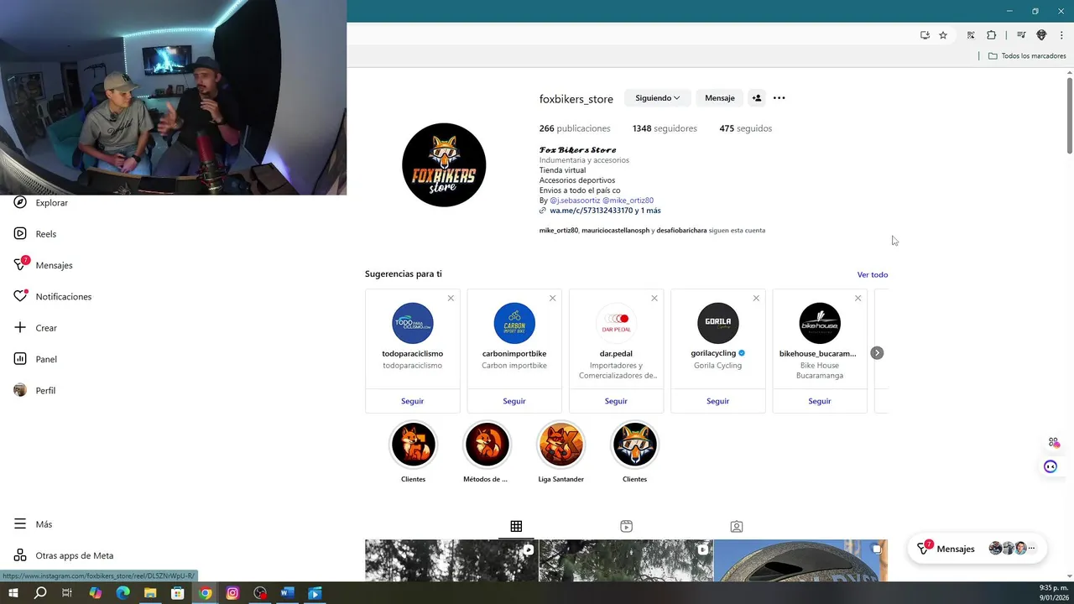Open the profile options three-dot menu
Viewport: 1074px width, 604px height.
[779, 98]
